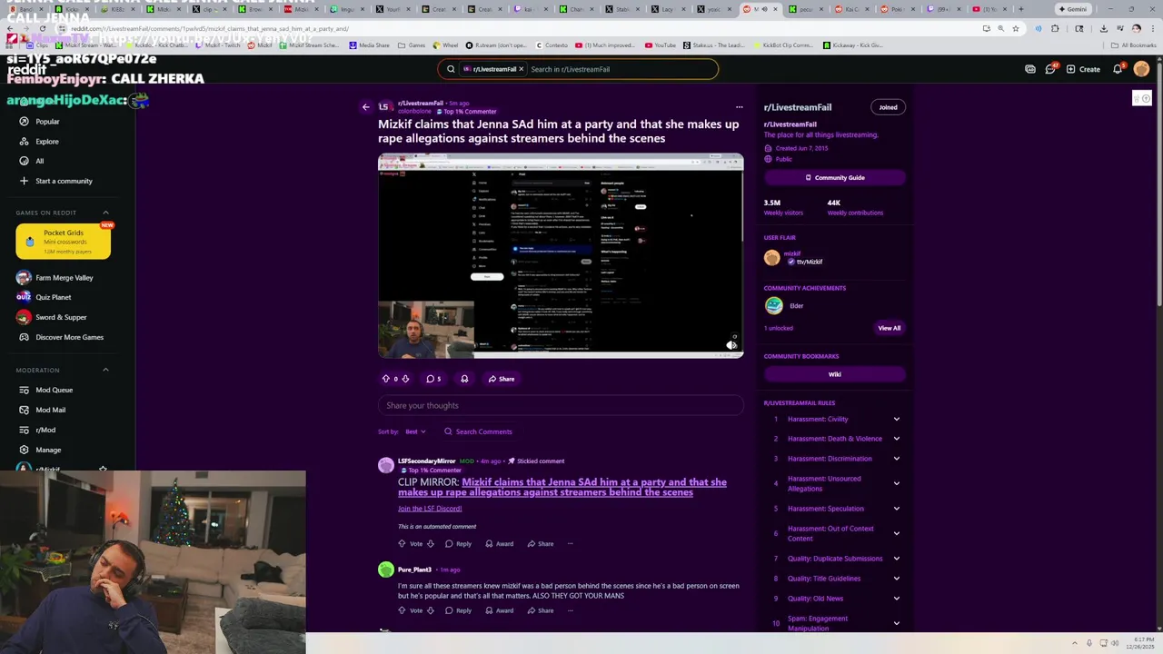The width and height of the screenshot is (1163, 654).
Task: Expand rule Harassment: Out of Context Content
Action: [x=896, y=533]
